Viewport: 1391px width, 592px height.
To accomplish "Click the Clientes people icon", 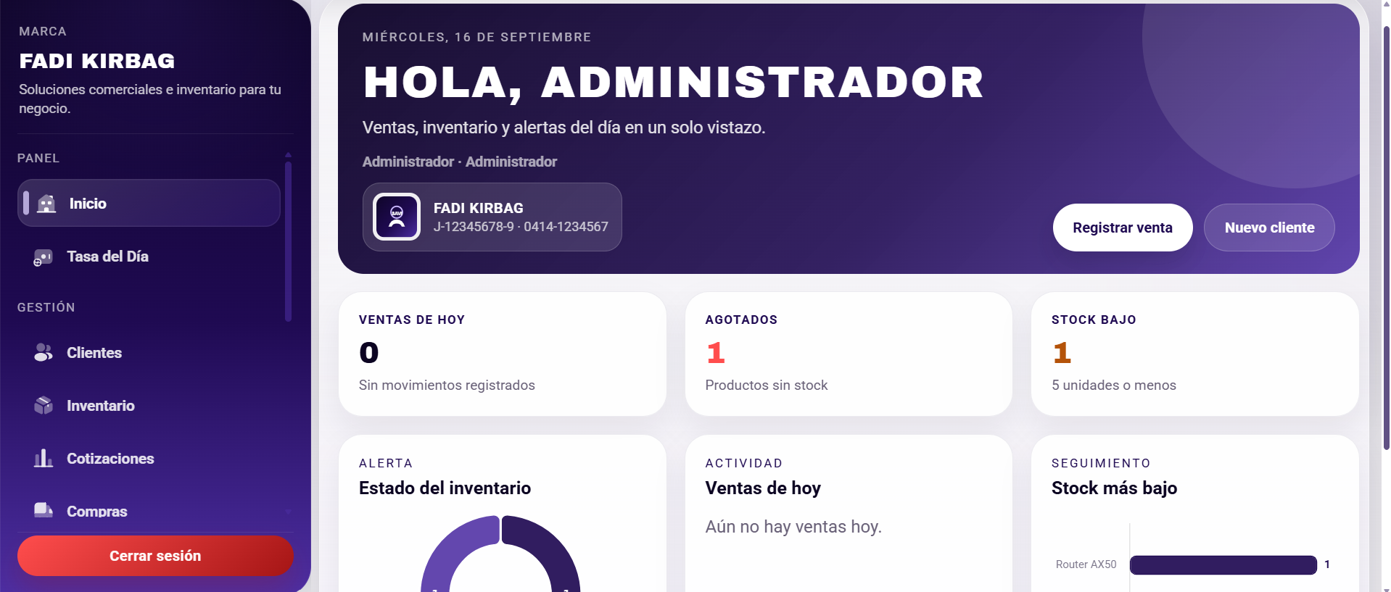I will coord(44,353).
